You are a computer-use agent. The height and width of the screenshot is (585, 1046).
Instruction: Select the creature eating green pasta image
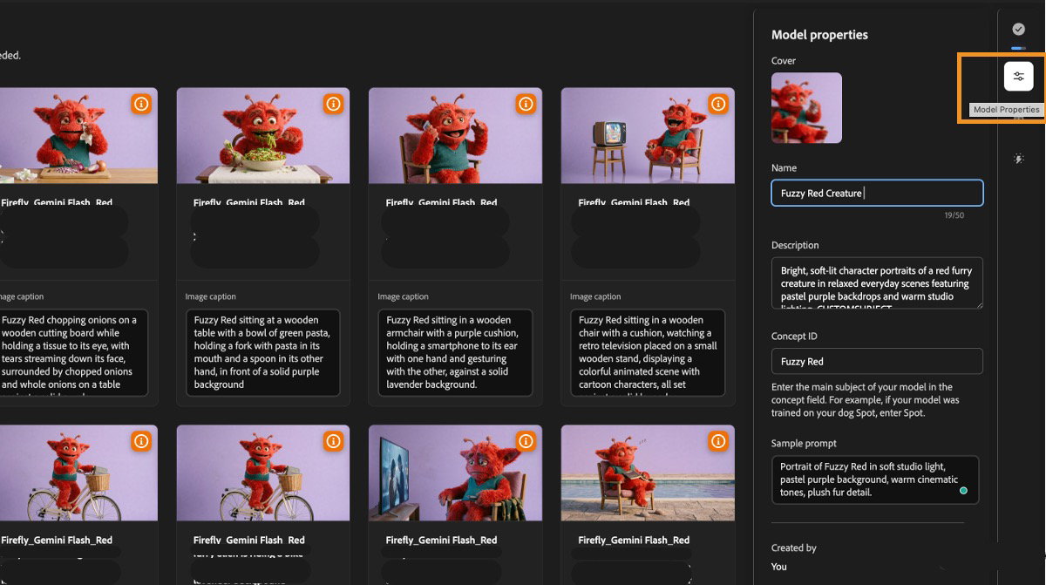[263, 135]
